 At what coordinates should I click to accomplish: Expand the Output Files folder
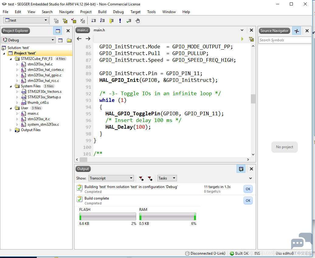click(10, 130)
